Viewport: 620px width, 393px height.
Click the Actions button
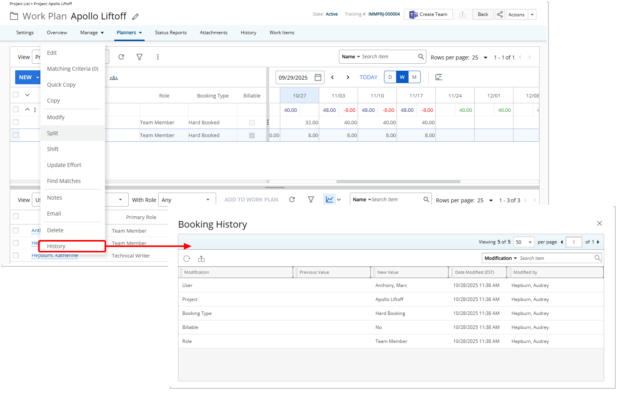[x=517, y=15]
